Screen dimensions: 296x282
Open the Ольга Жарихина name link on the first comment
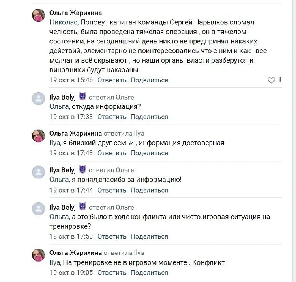coord(75,13)
